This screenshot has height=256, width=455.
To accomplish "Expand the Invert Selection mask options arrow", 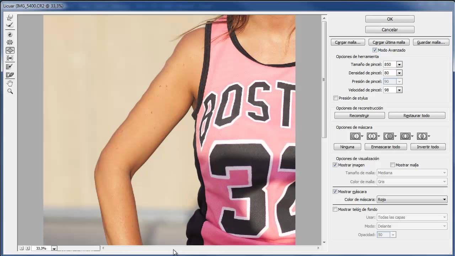I will coord(429,136).
